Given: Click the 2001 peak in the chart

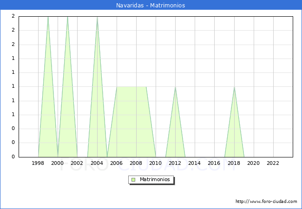Looking at the screenshot, I should 67,17.
